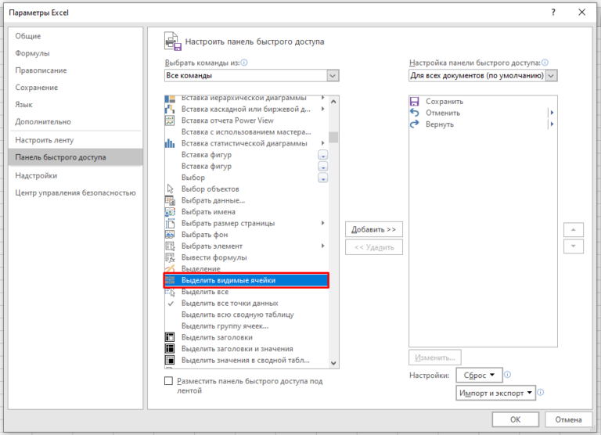Click the command list vertical scrollbar down arrow
This screenshot has height=435, width=601.
(x=333, y=363)
